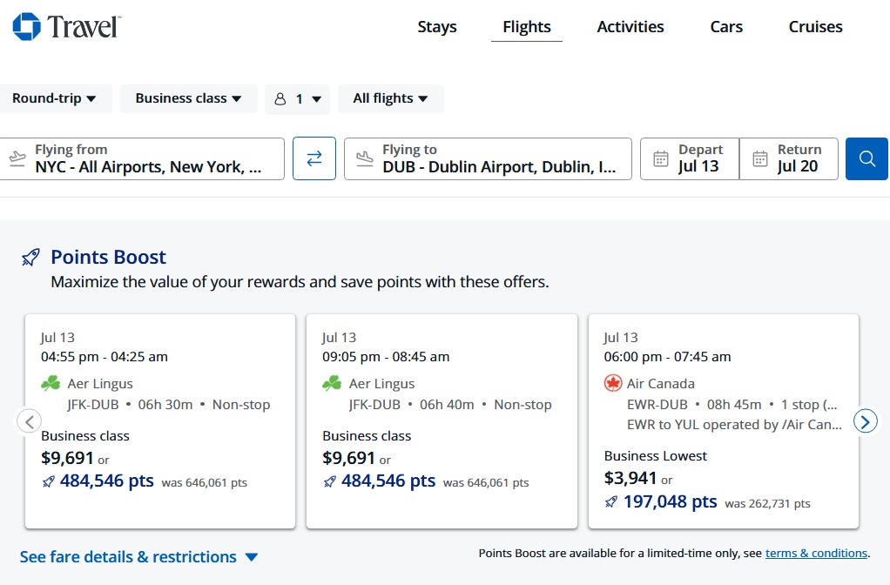Screen dimensions: 890x585
Task: Switch to the Cars tab
Action: pos(726,27)
